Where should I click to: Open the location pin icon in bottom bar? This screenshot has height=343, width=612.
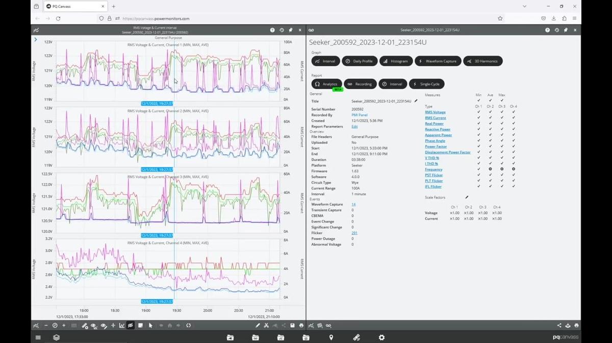point(331,337)
